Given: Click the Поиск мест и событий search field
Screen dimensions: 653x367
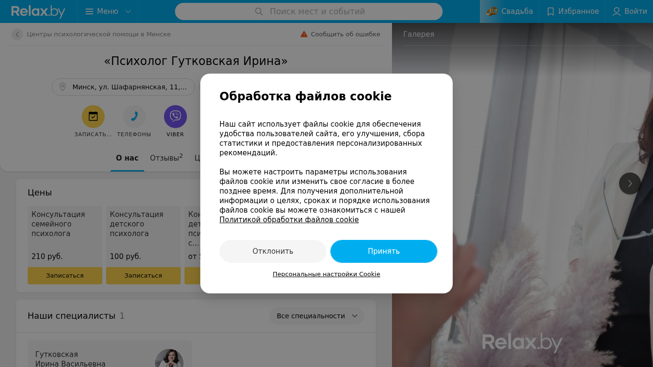Looking at the screenshot, I should tap(309, 11).
